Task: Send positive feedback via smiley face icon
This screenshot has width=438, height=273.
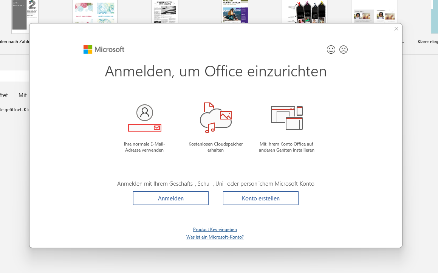Action: (331, 50)
